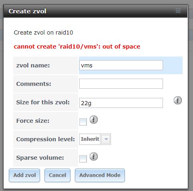The image size is (193, 191).
Task: Click the info icon beside the size field
Action: pos(178,100)
